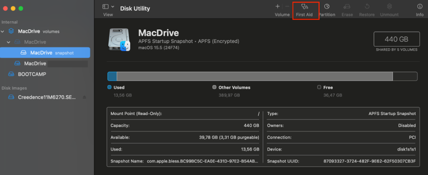Click the Snapshot UUID 87093327 value
Screen dimensions: 428x175
click(x=369, y=161)
